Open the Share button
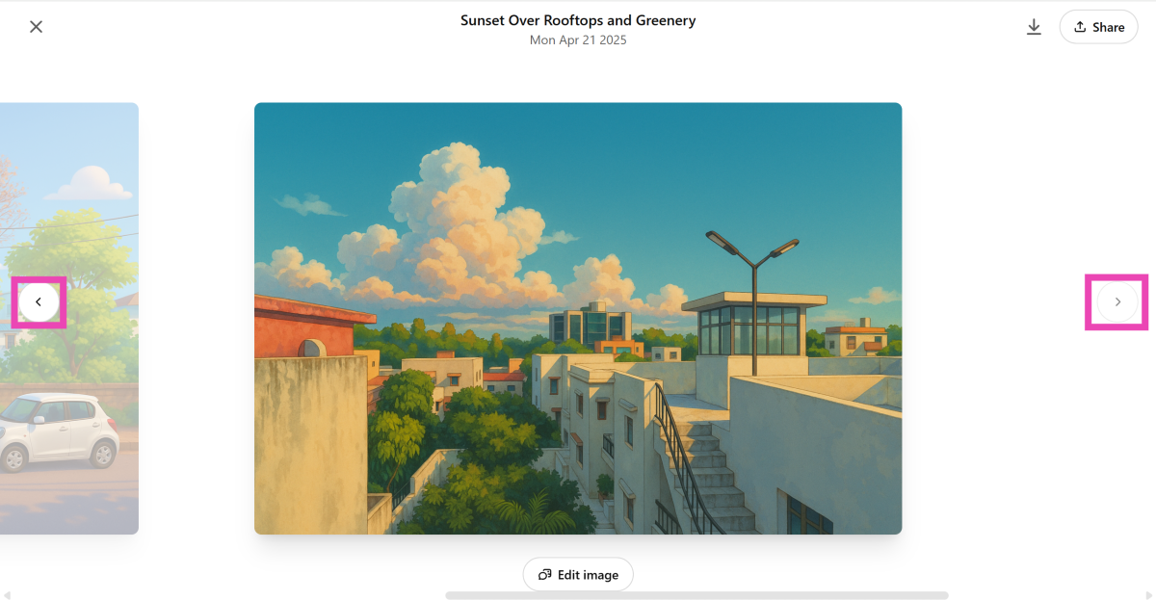Image resolution: width=1156 pixels, height=601 pixels. [1098, 27]
